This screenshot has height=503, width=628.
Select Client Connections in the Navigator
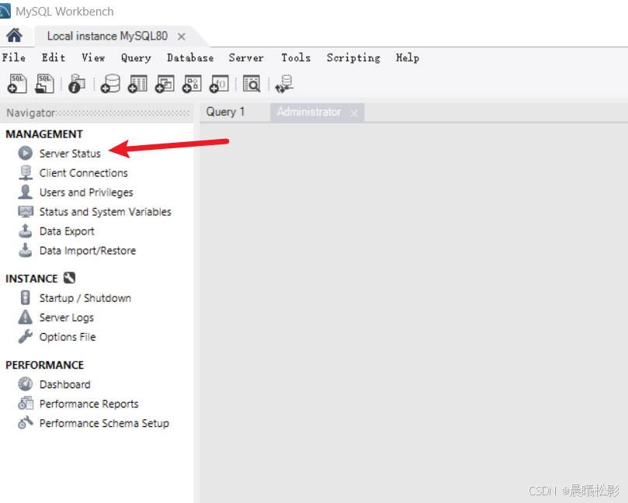83,172
